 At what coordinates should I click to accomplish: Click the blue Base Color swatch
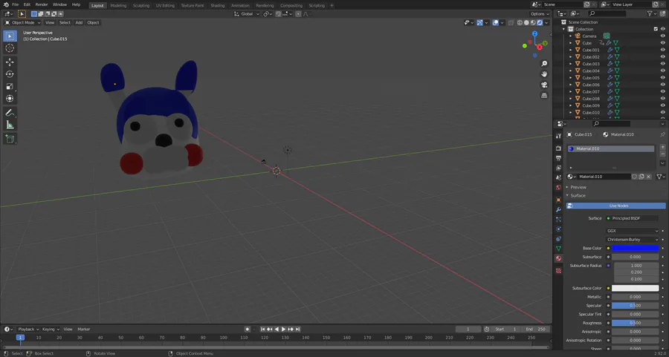pos(635,249)
